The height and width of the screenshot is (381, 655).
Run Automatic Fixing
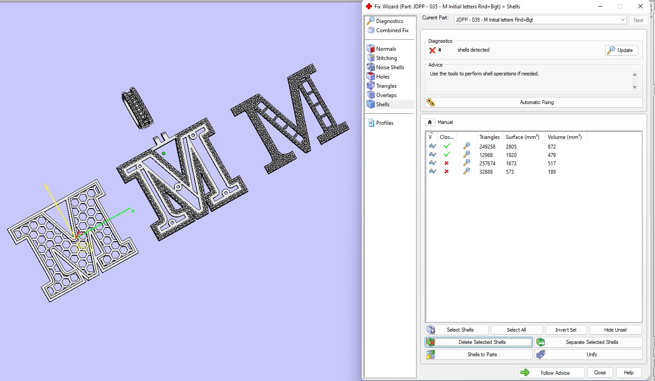(x=534, y=102)
